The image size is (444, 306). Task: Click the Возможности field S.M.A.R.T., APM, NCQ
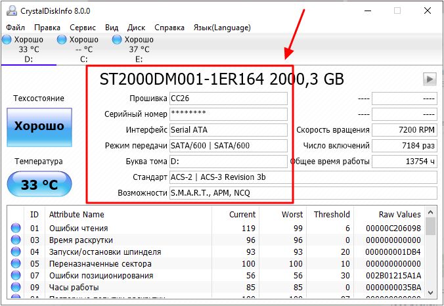pos(303,193)
